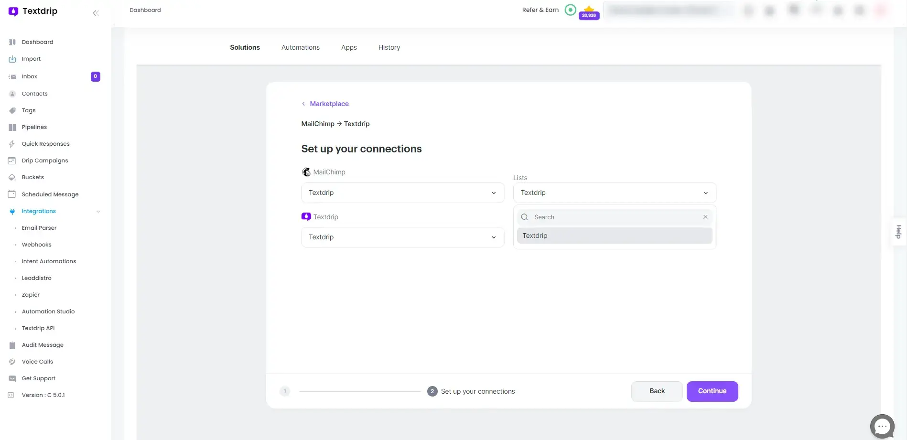Return to Marketplace via back link
Image resolution: width=907 pixels, height=440 pixels.
point(329,104)
